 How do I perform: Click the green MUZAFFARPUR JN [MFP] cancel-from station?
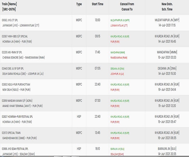(x=120, y=20)
